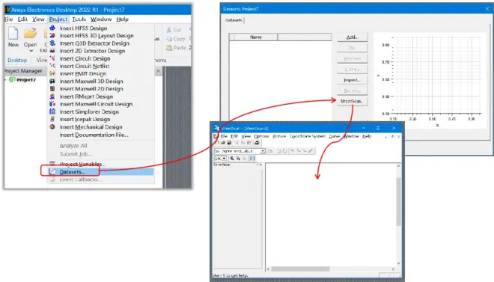Click Paste in the Ansys ribbon

pos(176,48)
